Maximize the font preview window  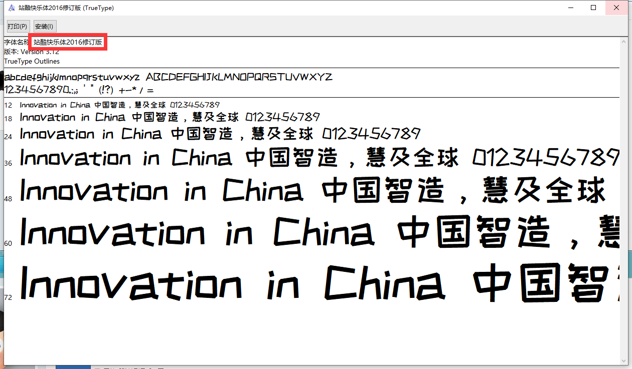[593, 8]
